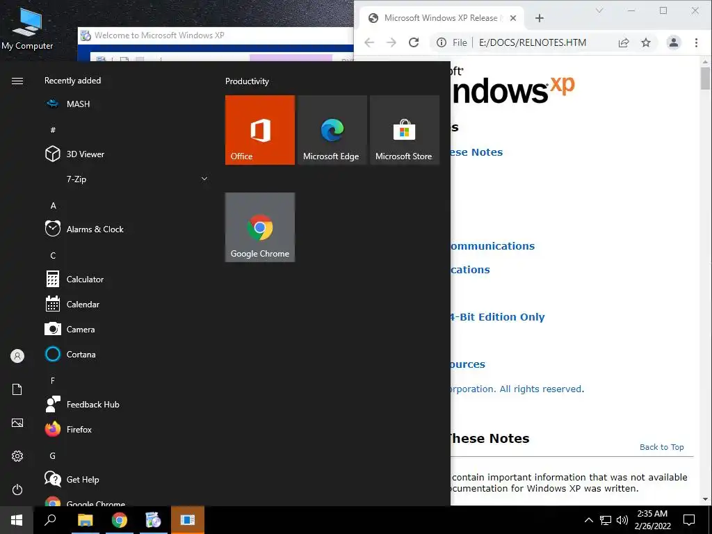
Task: Click the highlighted orange taskbar app
Action: [x=188, y=520]
